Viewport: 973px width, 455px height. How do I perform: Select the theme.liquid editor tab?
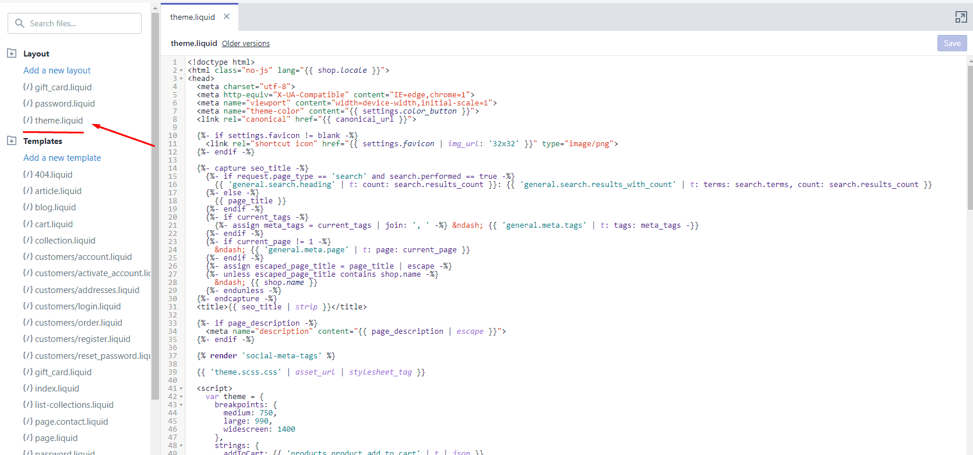(x=192, y=17)
